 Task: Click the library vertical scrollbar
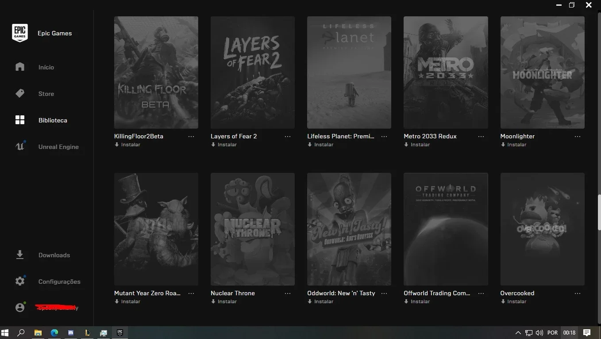[599, 213]
